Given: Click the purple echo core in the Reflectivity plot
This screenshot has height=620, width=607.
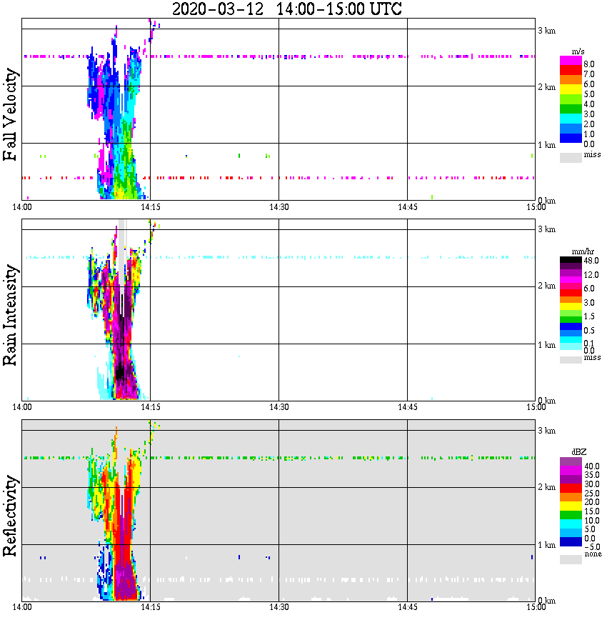Looking at the screenshot, I should pyautogui.click(x=126, y=581).
